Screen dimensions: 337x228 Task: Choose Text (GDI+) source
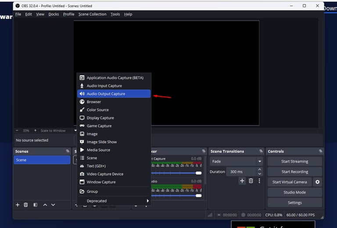coord(114,166)
